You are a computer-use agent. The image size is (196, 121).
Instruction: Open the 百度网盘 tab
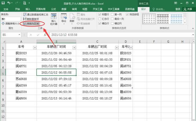(x=130, y=9)
